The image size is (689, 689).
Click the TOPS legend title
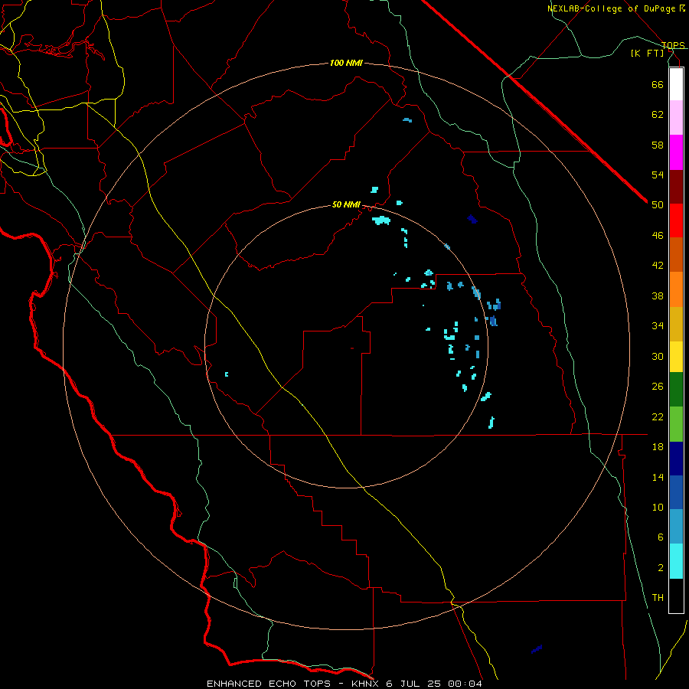coord(673,45)
